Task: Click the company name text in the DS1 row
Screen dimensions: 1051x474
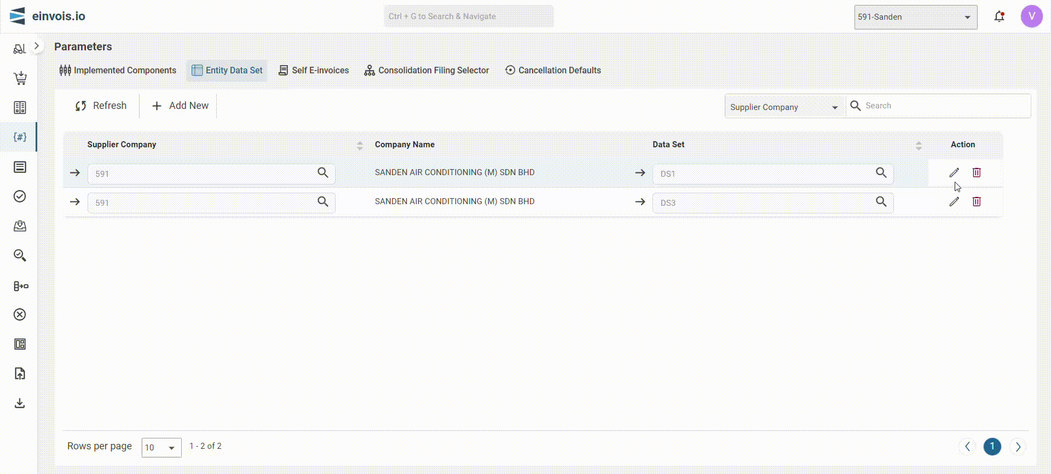Action: pos(454,172)
